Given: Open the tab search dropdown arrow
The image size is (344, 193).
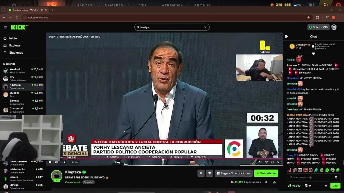Looking at the screenshot, I should tap(3, 10).
